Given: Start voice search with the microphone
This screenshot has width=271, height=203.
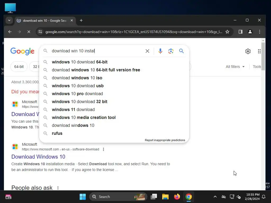Looking at the screenshot, I should tap(160, 51).
